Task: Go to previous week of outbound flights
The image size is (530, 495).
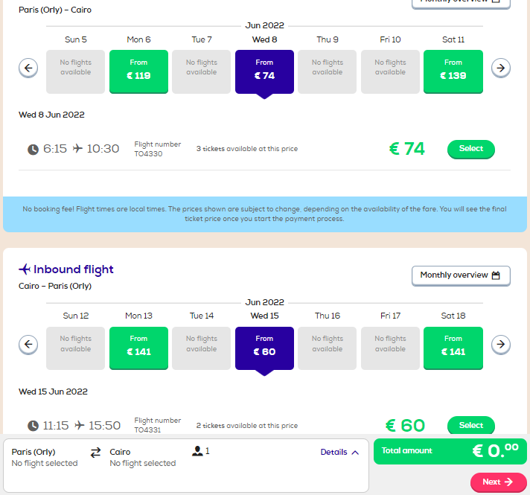Action: coord(28,68)
